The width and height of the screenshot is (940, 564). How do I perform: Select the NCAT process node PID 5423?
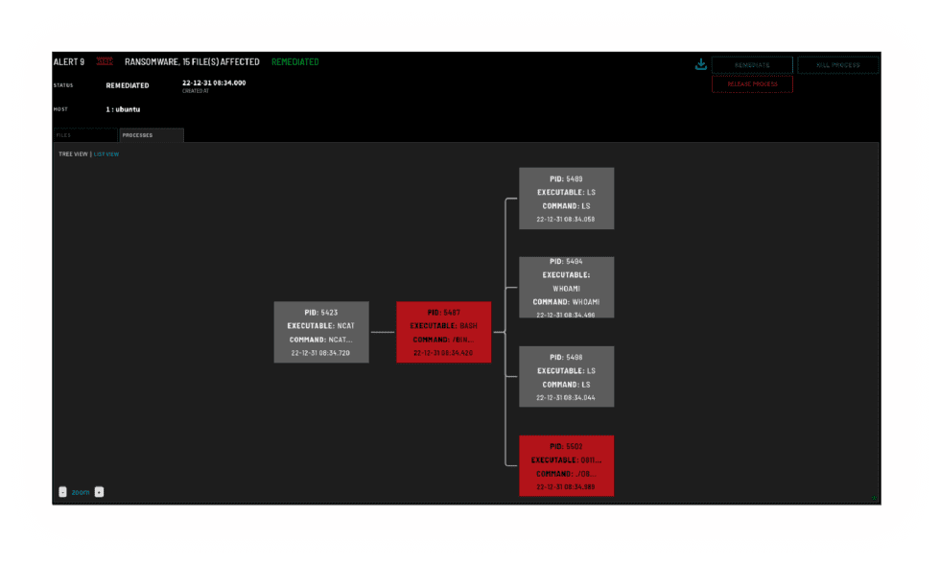[x=320, y=332]
